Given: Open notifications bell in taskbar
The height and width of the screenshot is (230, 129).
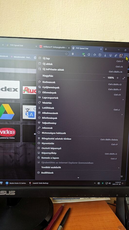Looking at the screenshot, I should click(123, 183).
